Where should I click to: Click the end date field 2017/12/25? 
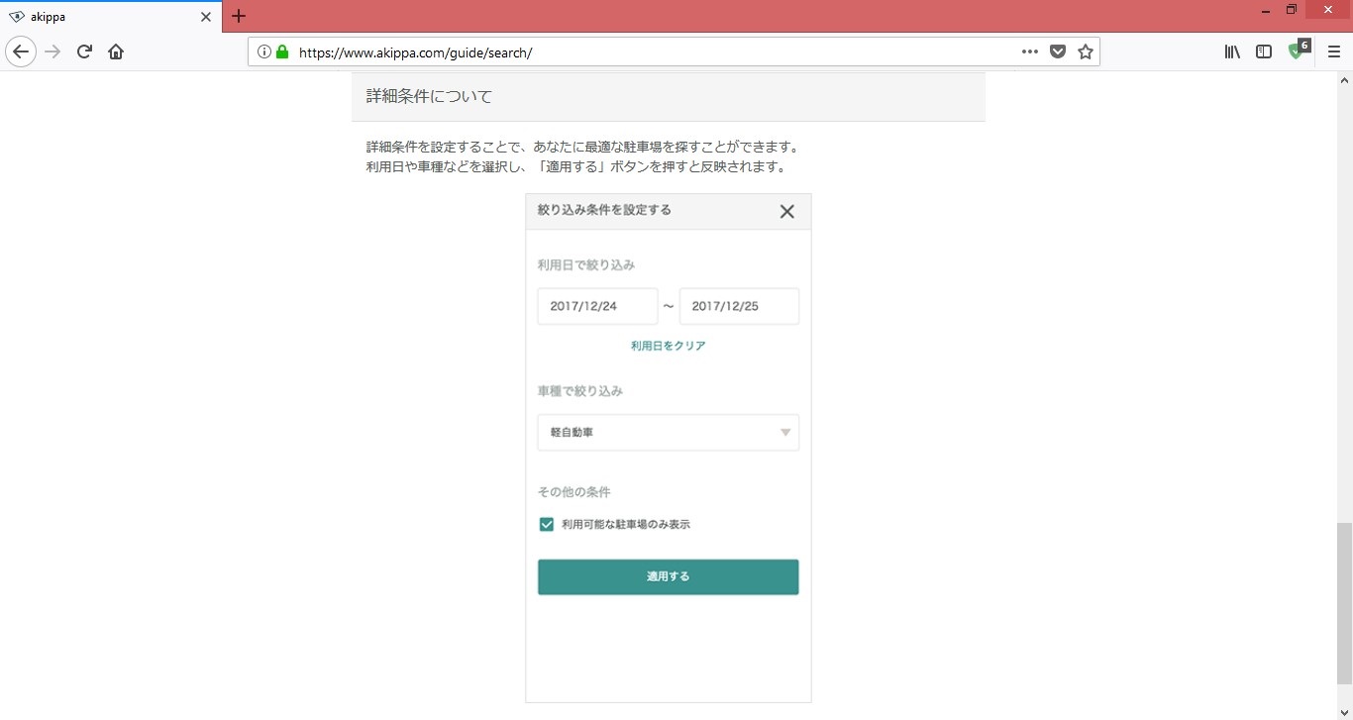[x=739, y=306]
